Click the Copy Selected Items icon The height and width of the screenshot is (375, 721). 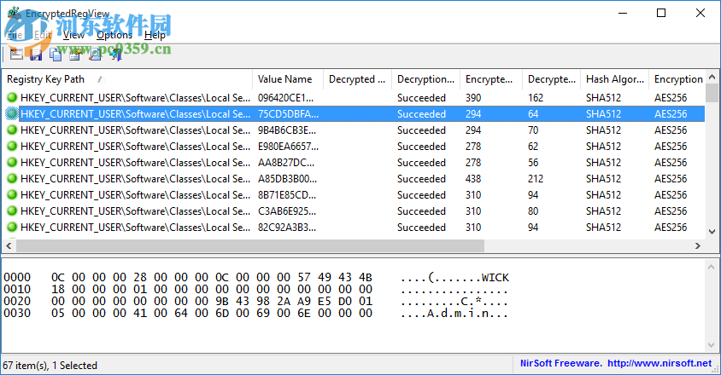coord(56,55)
